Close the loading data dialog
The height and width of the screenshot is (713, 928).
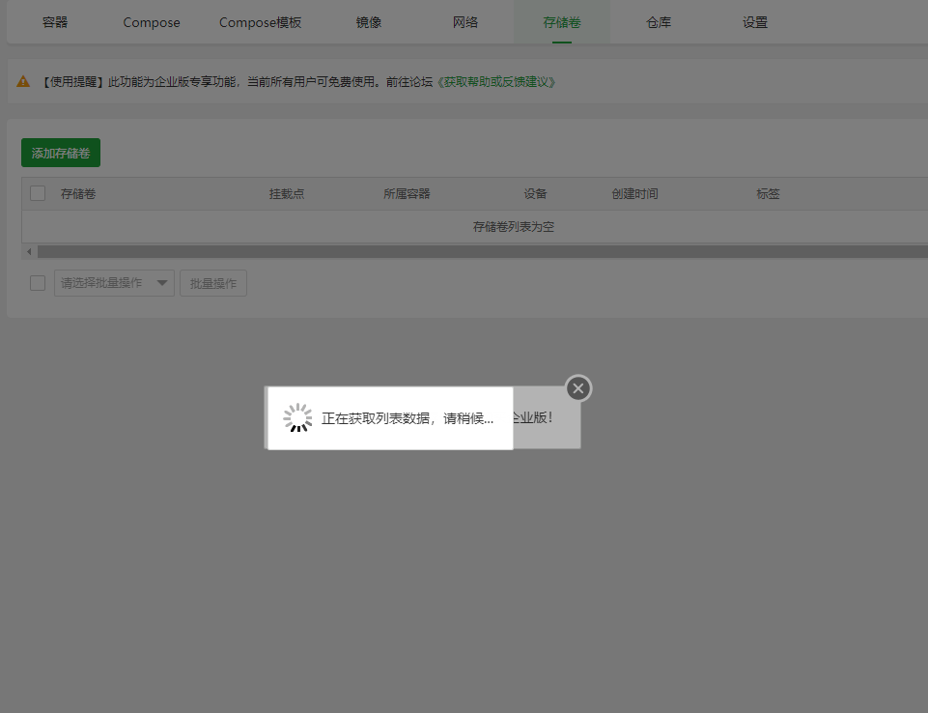pos(577,387)
